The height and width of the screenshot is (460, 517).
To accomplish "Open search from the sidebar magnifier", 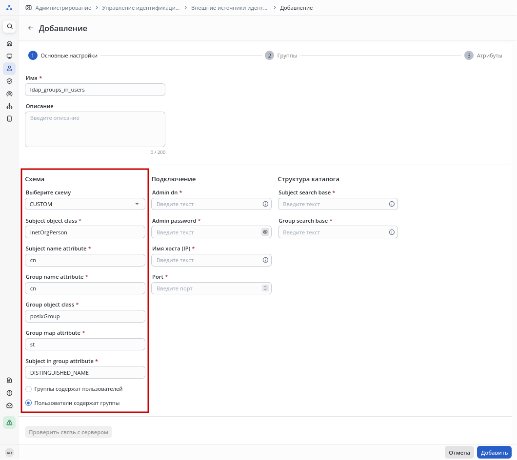I will (9, 26).
